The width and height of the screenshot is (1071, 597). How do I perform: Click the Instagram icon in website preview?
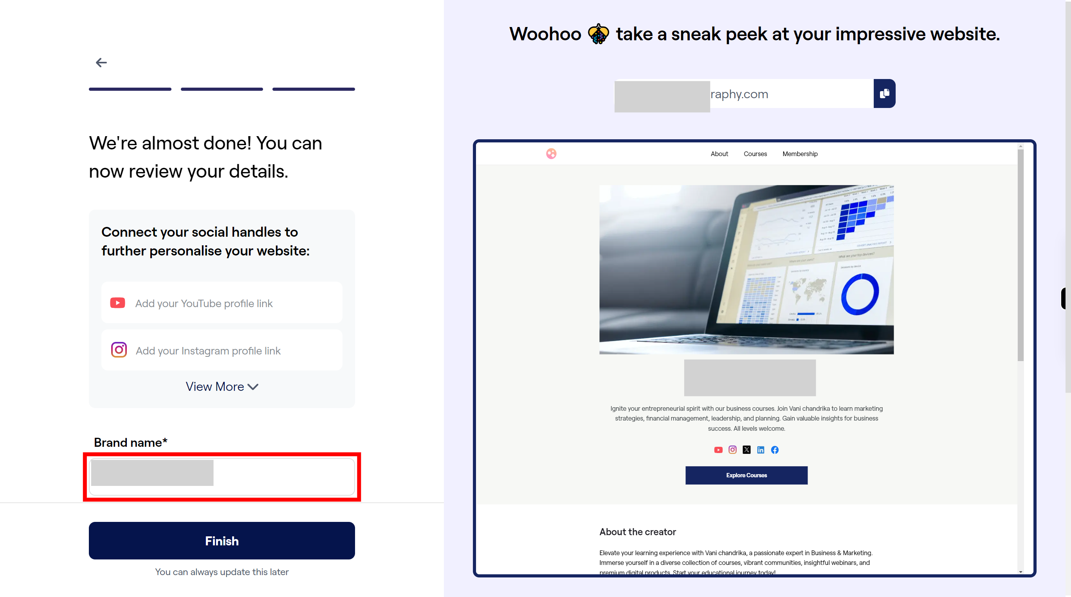click(x=733, y=449)
